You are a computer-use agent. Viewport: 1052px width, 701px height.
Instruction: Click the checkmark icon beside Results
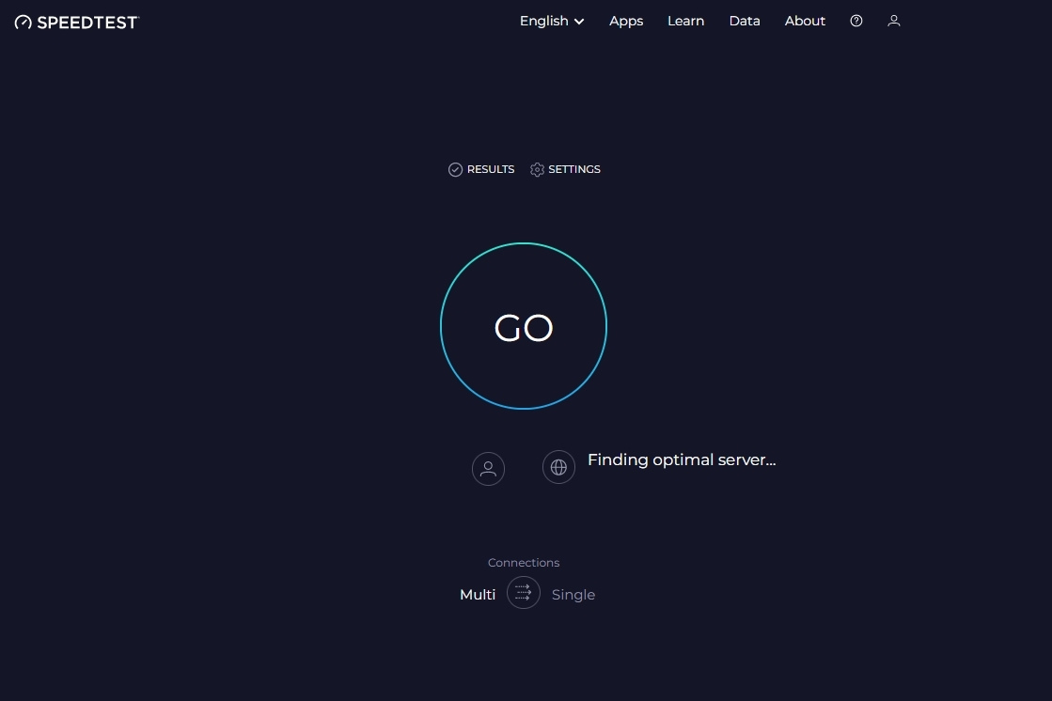(455, 170)
